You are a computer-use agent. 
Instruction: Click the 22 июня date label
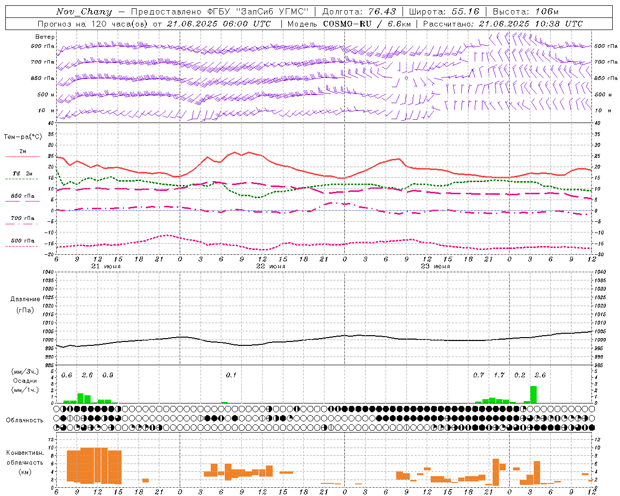pos(271,266)
